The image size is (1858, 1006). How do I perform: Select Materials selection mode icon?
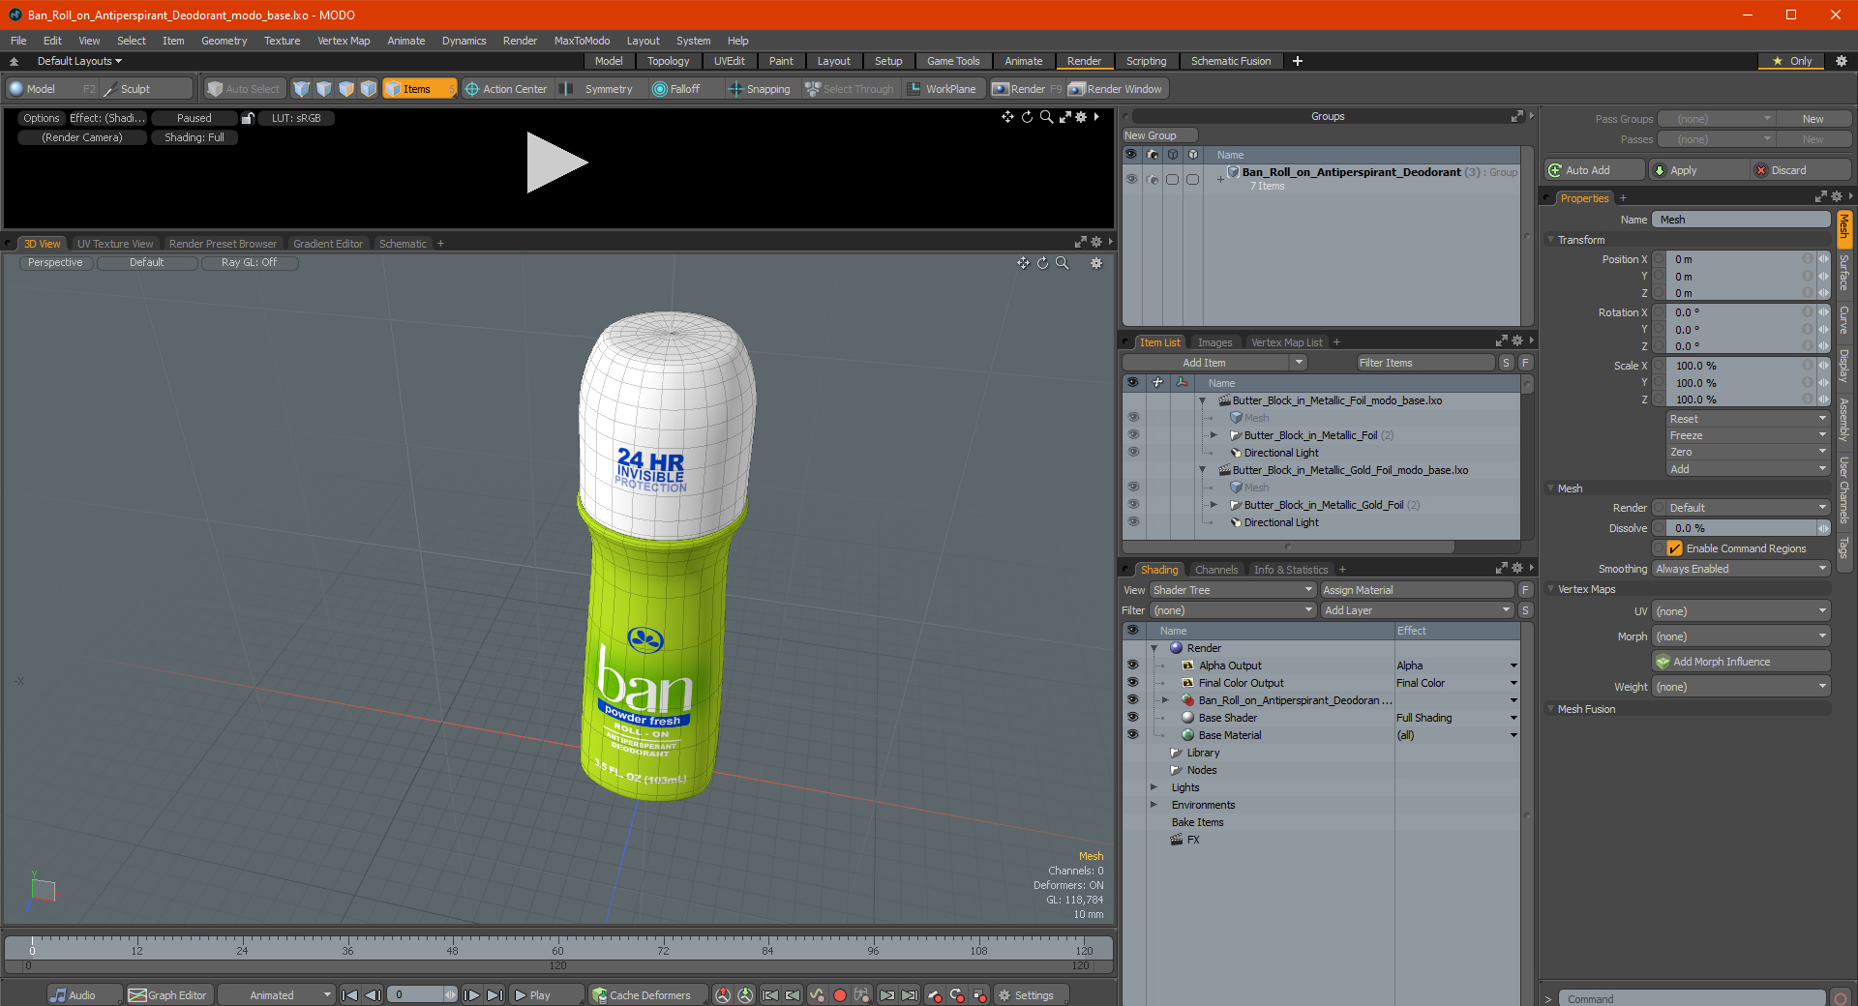(369, 89)
